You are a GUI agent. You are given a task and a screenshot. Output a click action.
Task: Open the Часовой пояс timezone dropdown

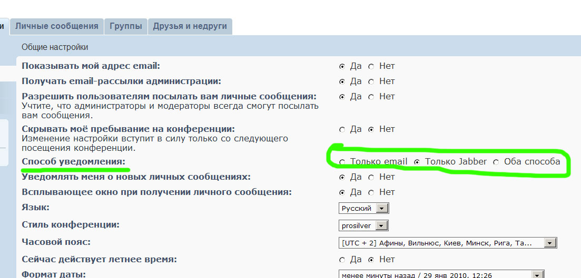click(x=448, y=243)
